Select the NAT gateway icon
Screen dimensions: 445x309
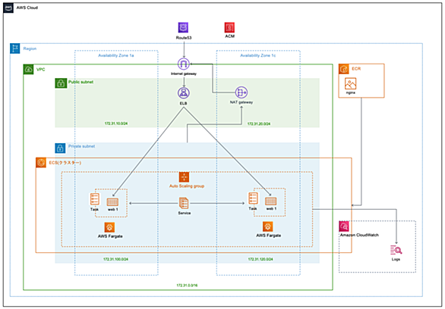[x=241, y=92]
